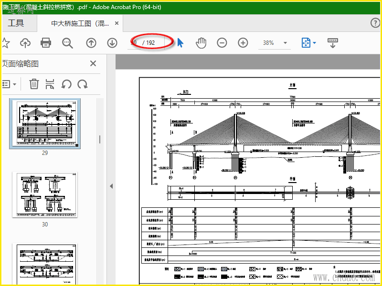Zoom out with the minus button
The height and width of the screenshot is (286, 382).
point(222,43)
